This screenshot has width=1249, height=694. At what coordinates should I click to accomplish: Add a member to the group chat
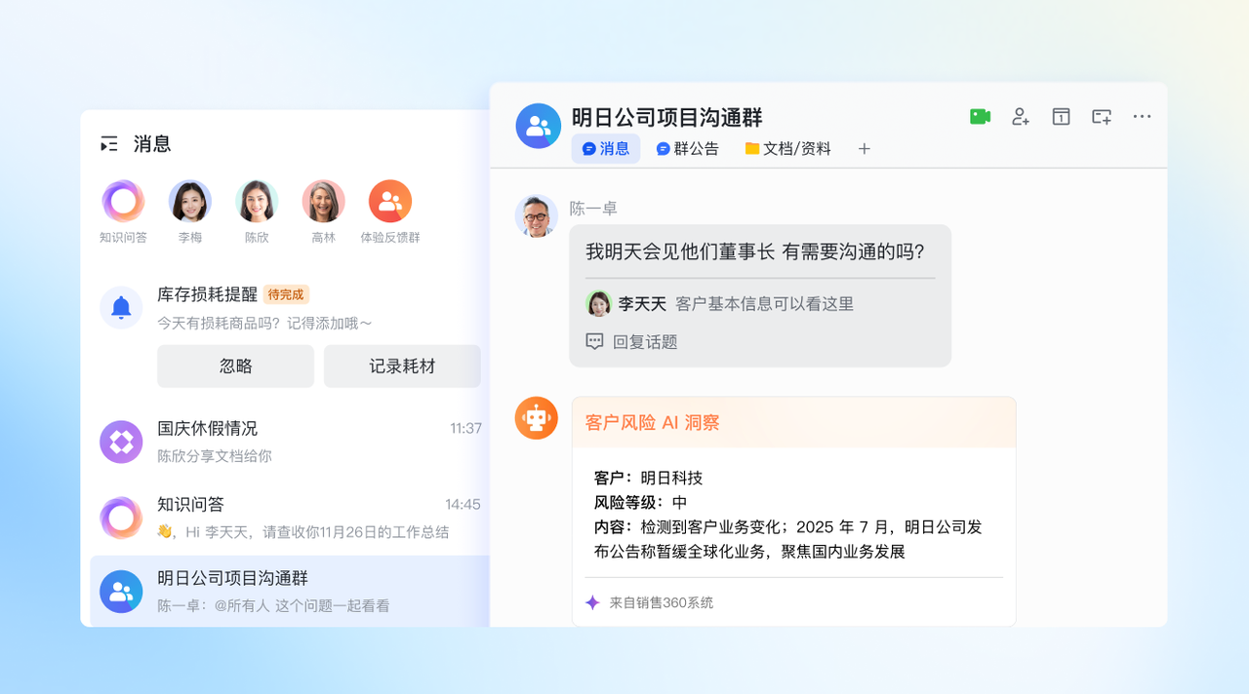click(x=1021, y=117)
